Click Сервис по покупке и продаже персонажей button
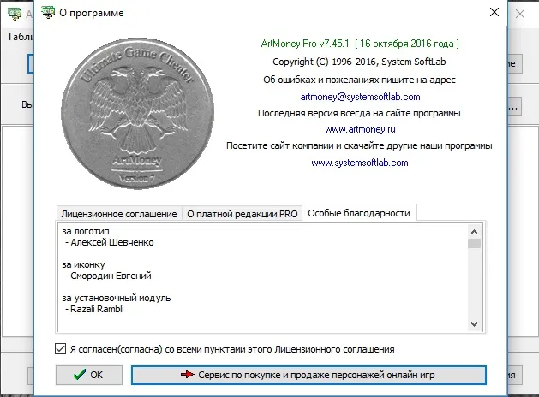 (x=308, y=375)
